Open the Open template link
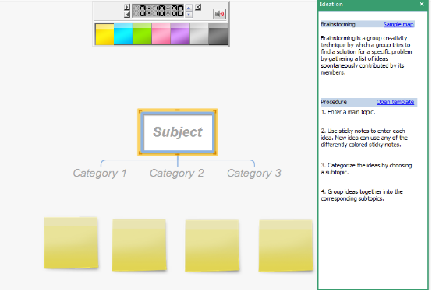The height and width of the screenshot is (291, 432). (395, 102)
